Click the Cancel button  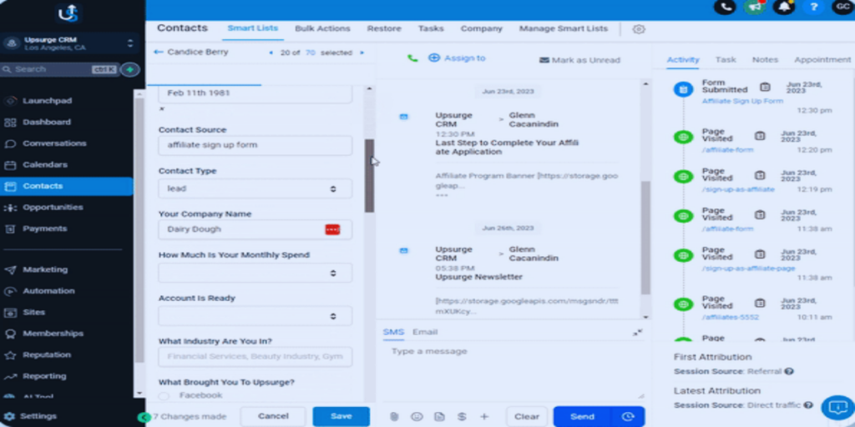click(273, 416)
